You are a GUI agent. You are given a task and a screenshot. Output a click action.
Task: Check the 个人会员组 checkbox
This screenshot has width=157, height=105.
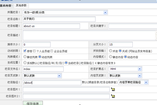pos(34,51)
